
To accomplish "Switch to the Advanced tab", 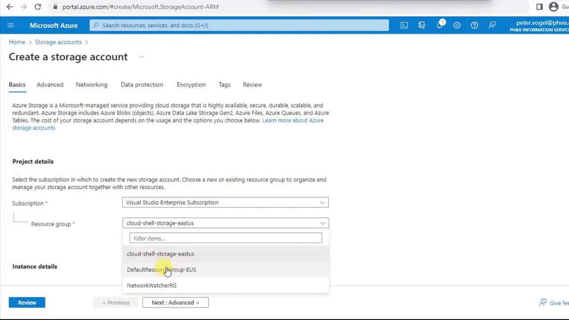I will click(50, 84).
